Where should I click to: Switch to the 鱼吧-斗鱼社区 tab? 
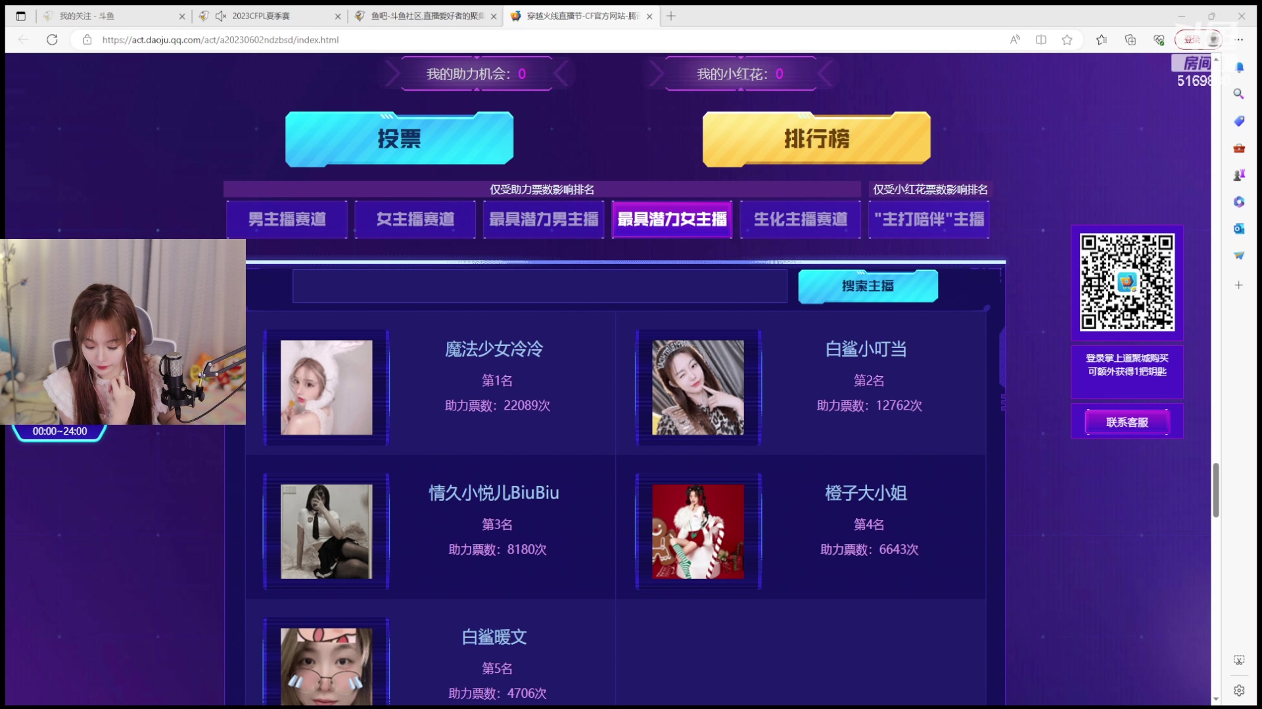pyautogui.click(x=426, y=16)
